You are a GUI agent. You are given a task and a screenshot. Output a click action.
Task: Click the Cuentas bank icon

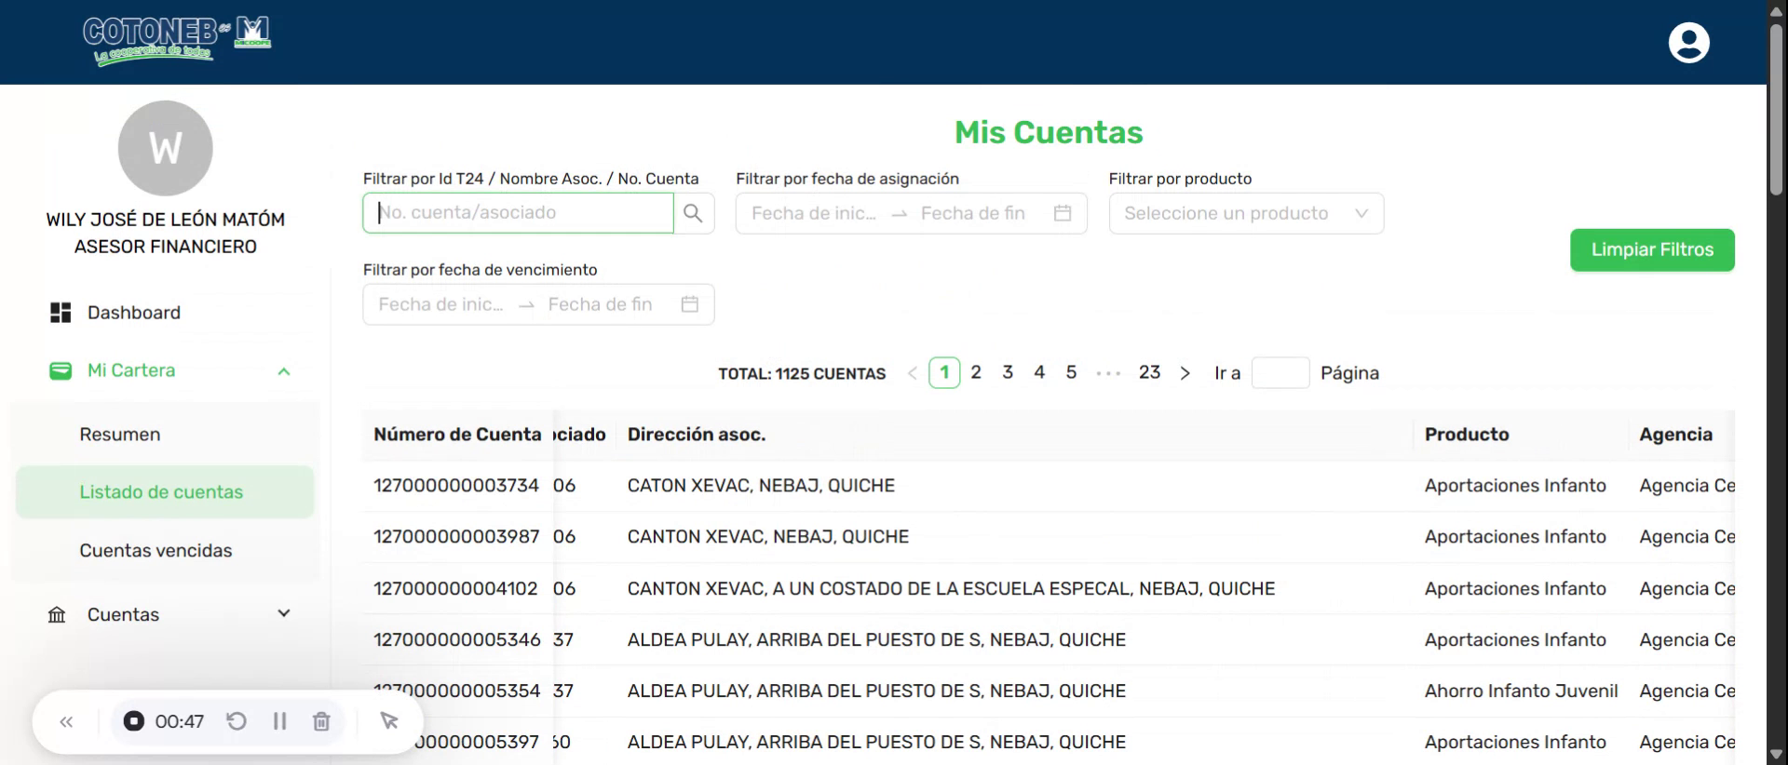click(57, 615)
